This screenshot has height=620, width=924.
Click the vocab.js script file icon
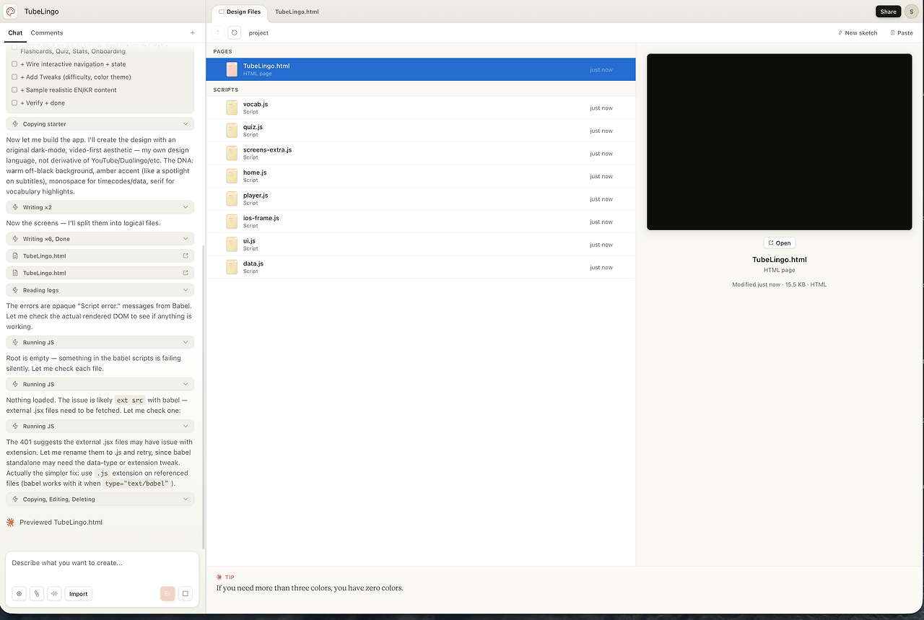click(232, 108)
